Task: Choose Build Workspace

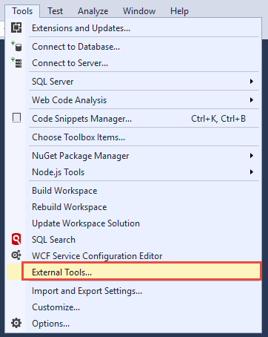Action: [x=64, y=191]
